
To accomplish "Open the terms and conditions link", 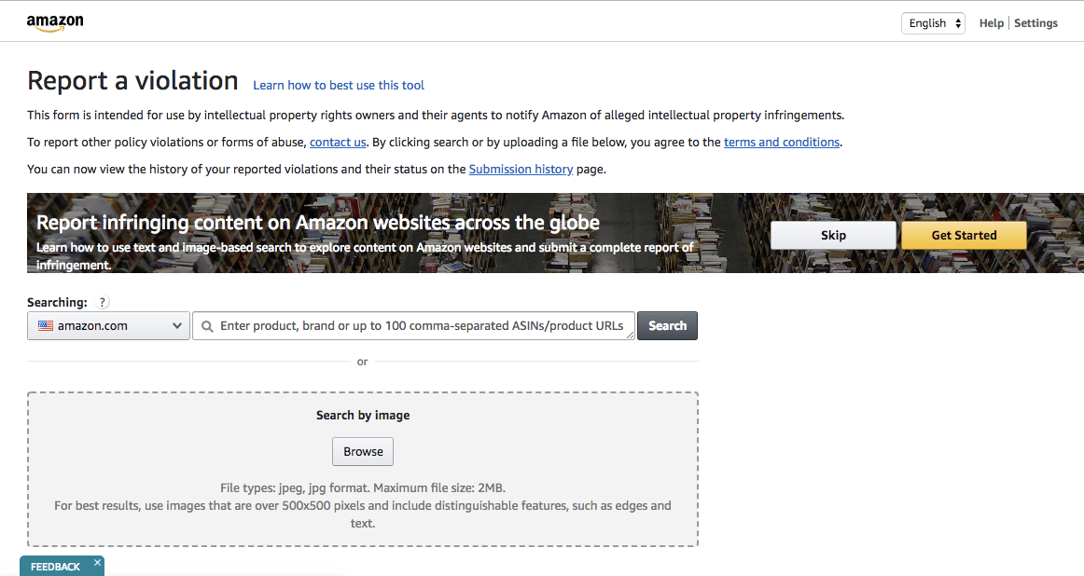I will (781, 143).
